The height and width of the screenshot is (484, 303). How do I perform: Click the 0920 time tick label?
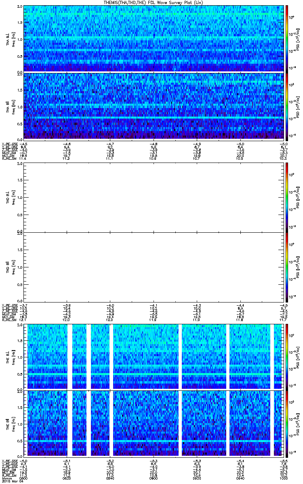[196, 478]
